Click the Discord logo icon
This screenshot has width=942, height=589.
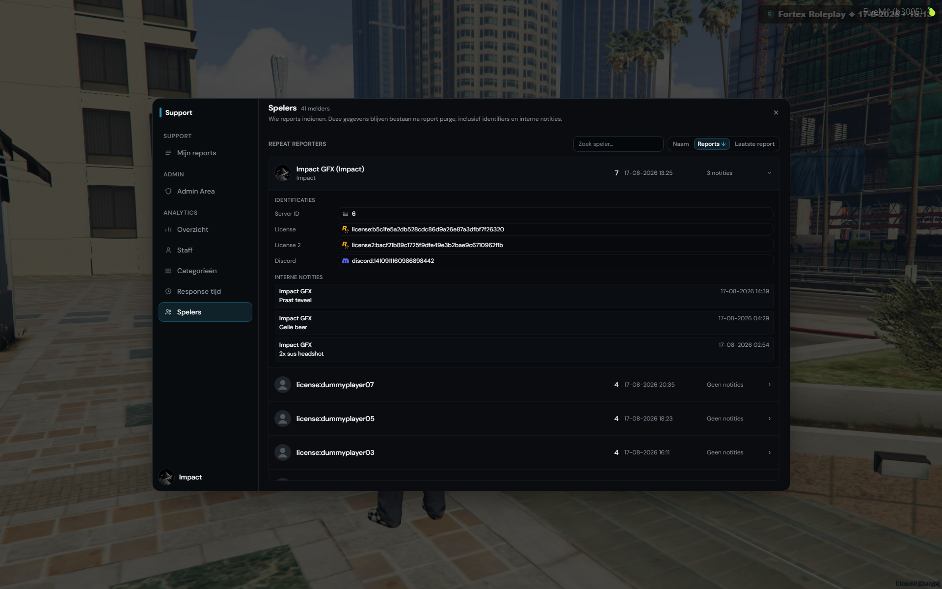(x=345, y=261)
